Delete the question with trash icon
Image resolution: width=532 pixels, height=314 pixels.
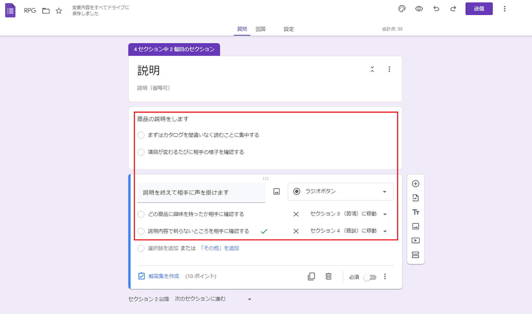coord(328,276)
